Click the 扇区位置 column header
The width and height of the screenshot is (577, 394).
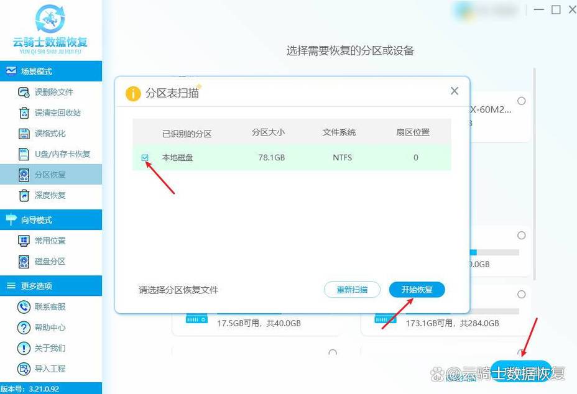click(413, 132)
